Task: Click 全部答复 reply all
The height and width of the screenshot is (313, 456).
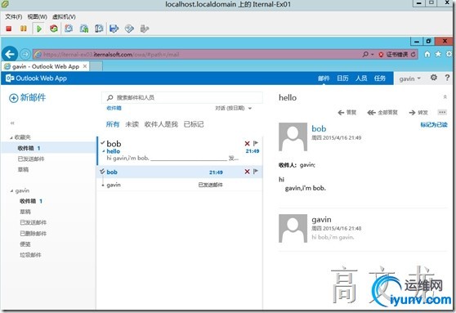Action: coord(382,113)
